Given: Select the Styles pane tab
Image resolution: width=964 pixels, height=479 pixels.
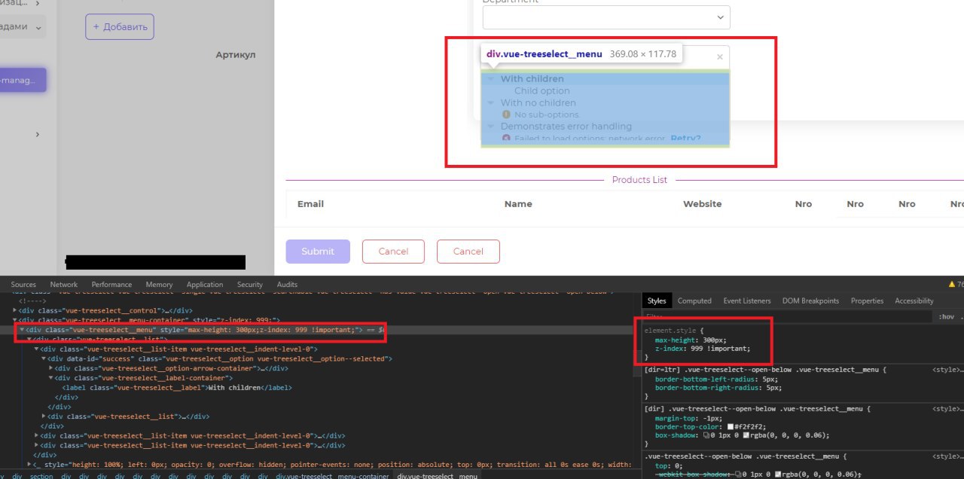Looking at the screenshot, I should pos(657,301).
